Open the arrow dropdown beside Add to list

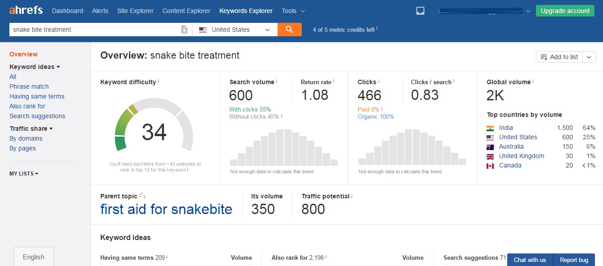click(589, 57)
